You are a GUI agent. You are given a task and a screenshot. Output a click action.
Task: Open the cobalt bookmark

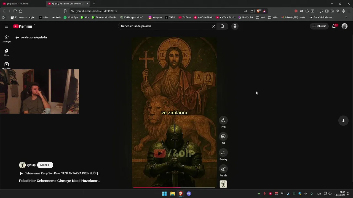[x=44, y=17]
